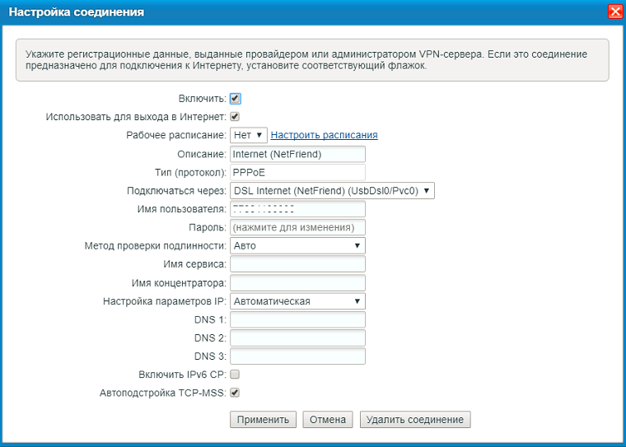Viewport: 626px width, 447px height.
Task: Select the 'Имя сервиса' input field
Action: tap(297, 264)
